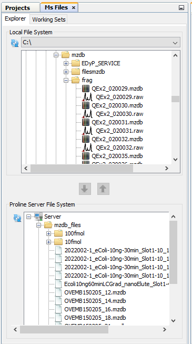Select the Ms Files tab
Screen dimensions: 192x344
[56, 7]
